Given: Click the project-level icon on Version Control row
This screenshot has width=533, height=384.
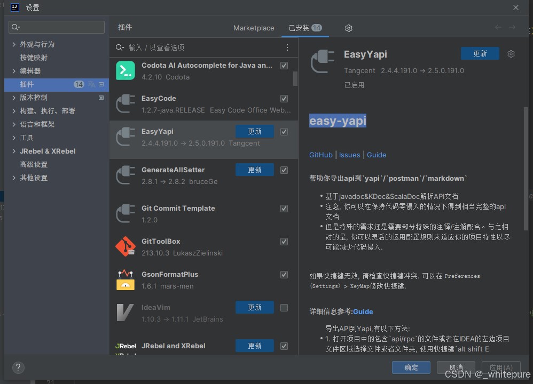Looking at the screenshot, I should pos(101,98).
